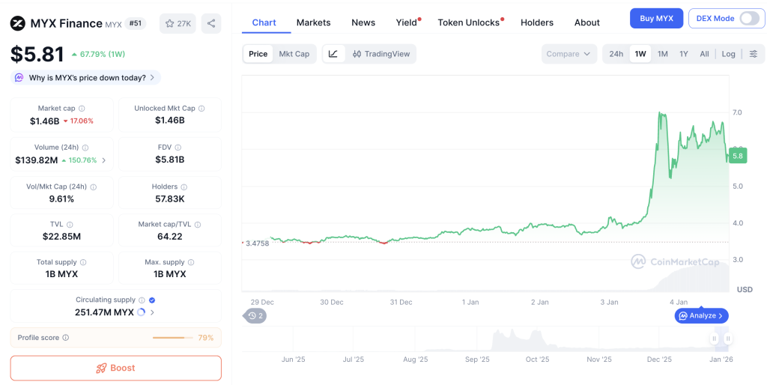Click Total supply info icon

tap(83, 262)
